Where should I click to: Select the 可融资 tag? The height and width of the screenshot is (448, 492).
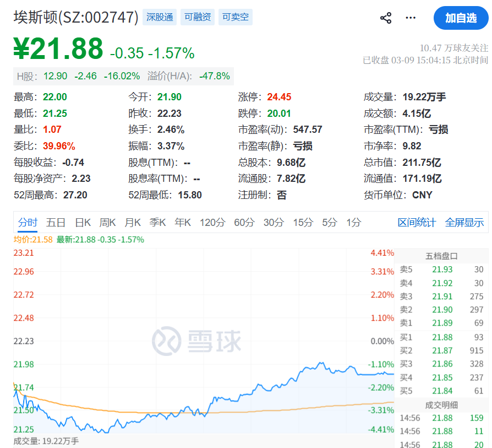point(198,17)
